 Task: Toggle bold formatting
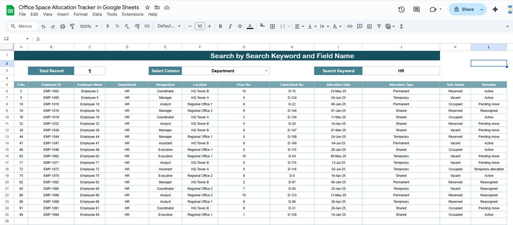coord(220,26)
